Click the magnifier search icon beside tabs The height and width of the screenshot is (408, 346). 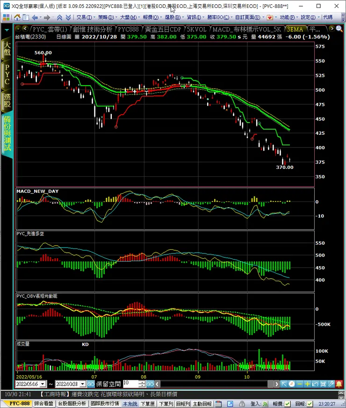(x=339, y=29)
